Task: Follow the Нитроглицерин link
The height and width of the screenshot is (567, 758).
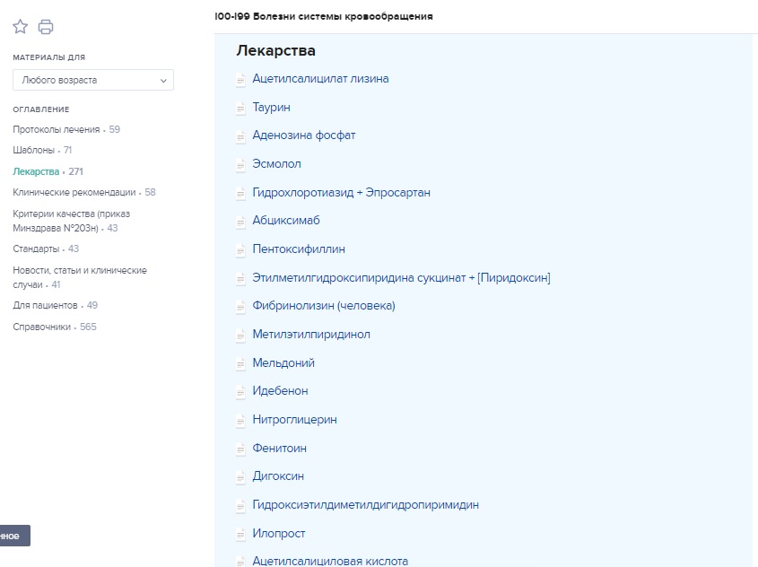Action: pyautogui.click(x=294, y=420)
